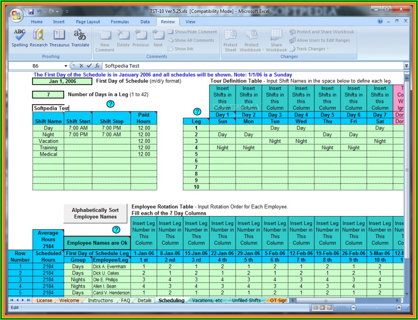Screen dimensions: 418x320
Task: Switch to Page Layout view in status bar
Action: click(323, 307)
